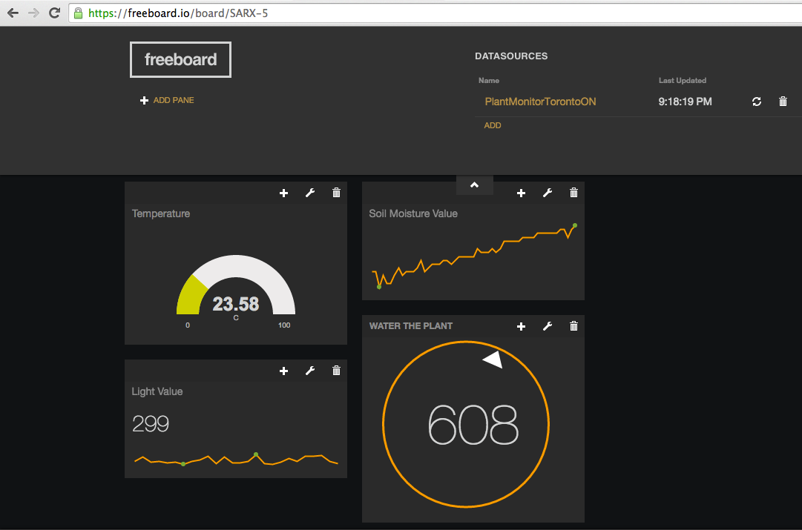
Task: Collapse the header panel with up chevron
Action: click(x=475, y=185)
